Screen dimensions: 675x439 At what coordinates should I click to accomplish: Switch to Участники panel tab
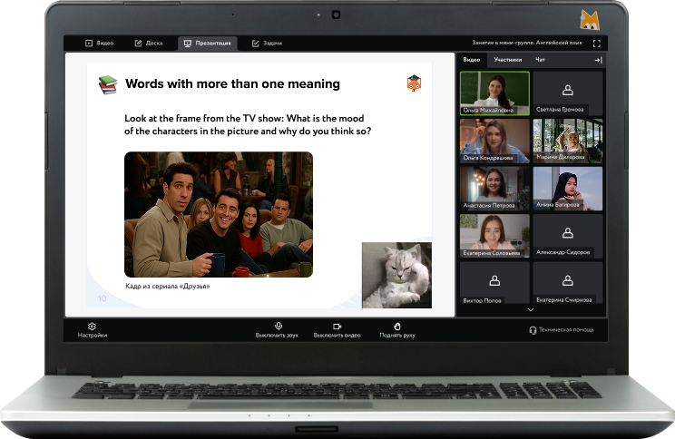pos(507,60)
